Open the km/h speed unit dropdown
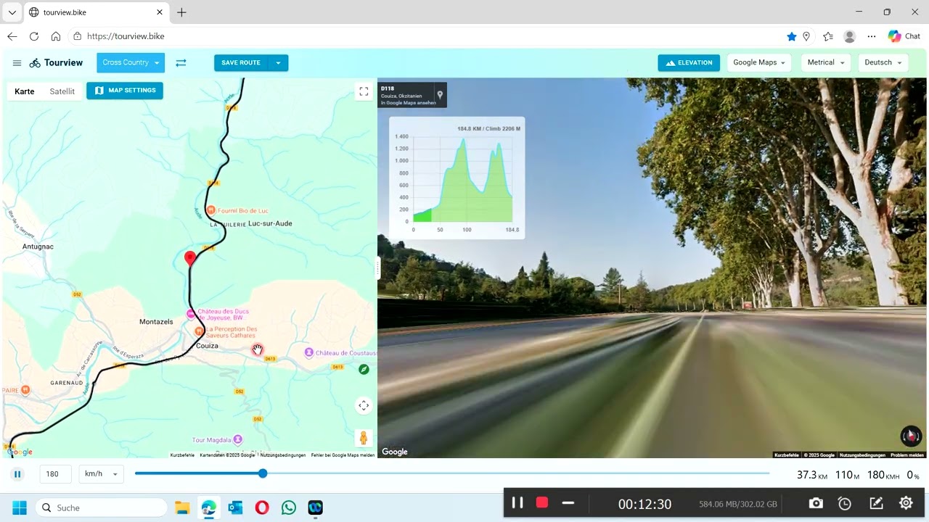 coord(101,474)
